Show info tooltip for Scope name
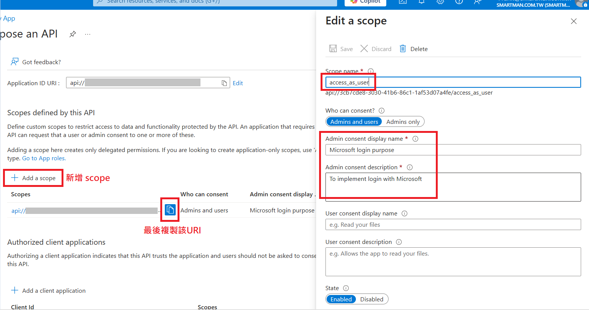Viewport: 589px width, 310px height. point(371,71)
